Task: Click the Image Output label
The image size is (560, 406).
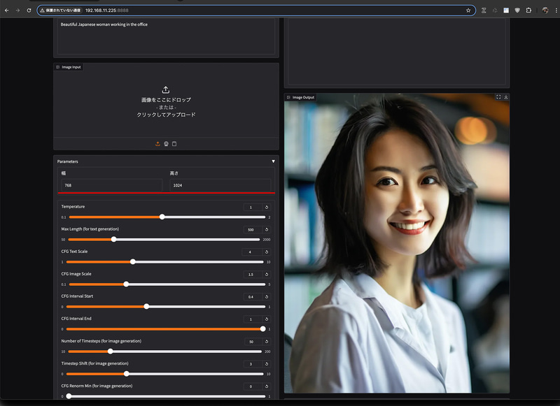Action: (300, 97)
